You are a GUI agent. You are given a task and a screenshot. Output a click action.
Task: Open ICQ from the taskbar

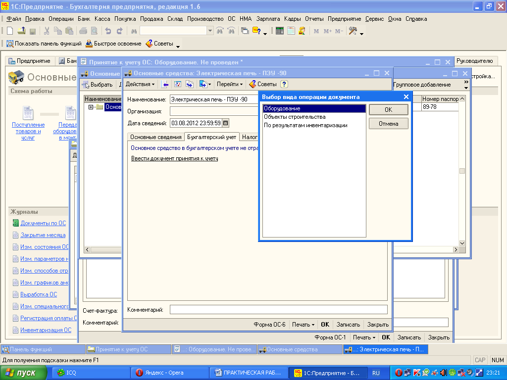coord(91,373)
